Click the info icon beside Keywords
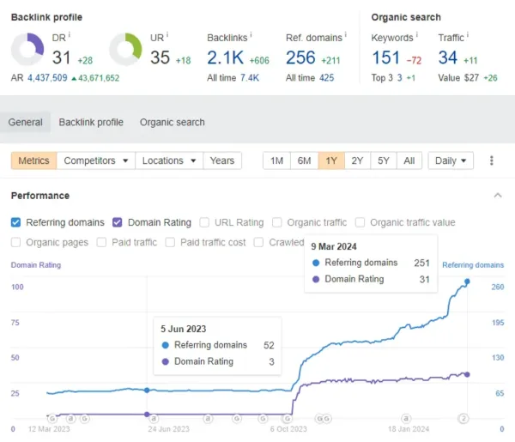The width and height of the screenshot is (515, 442). (417, 34)
